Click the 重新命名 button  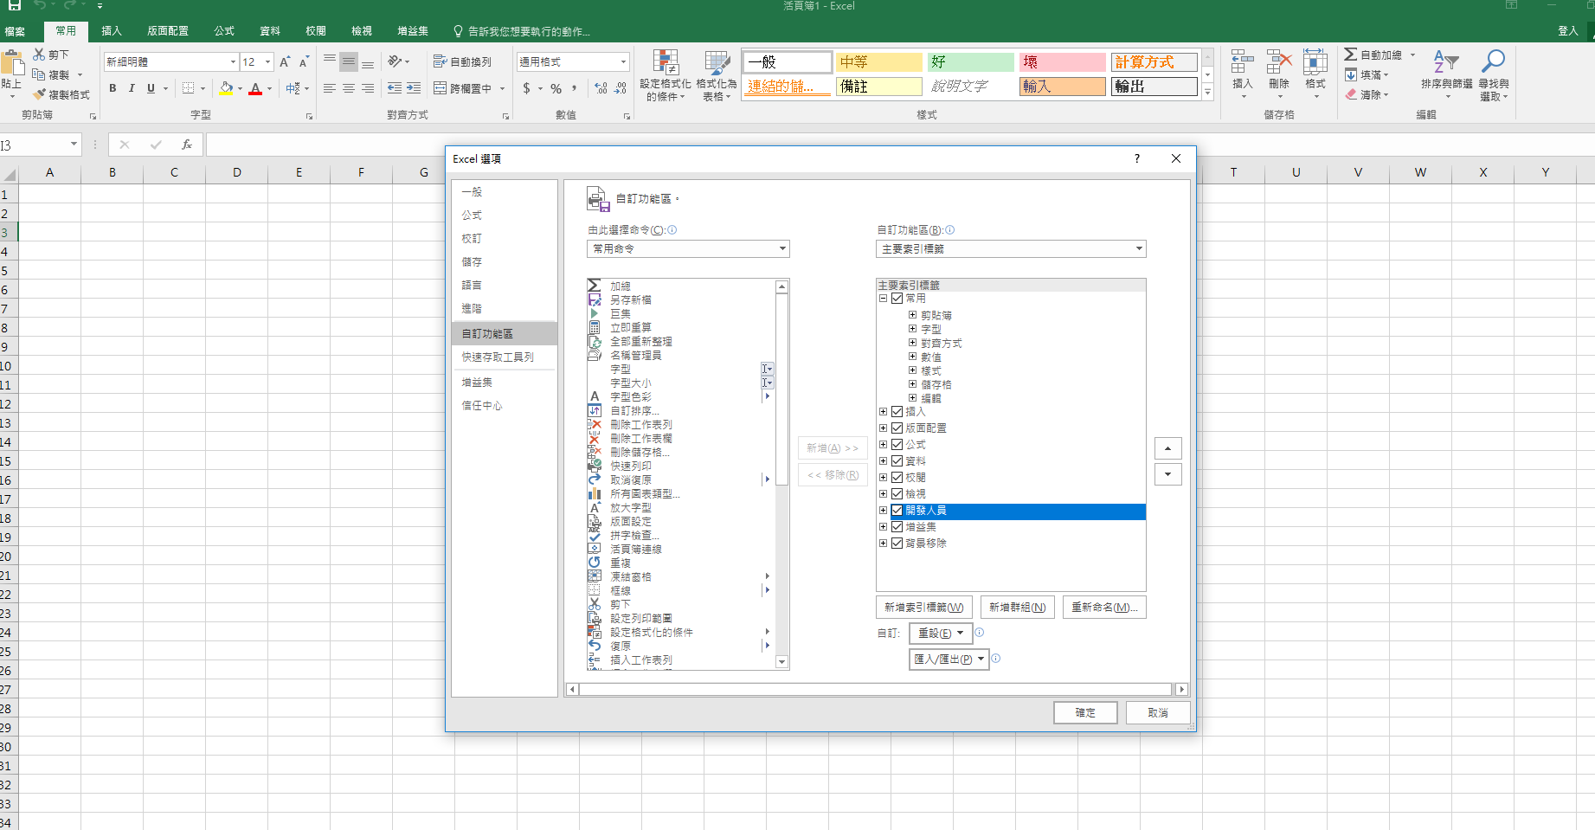coord(1104,608)
